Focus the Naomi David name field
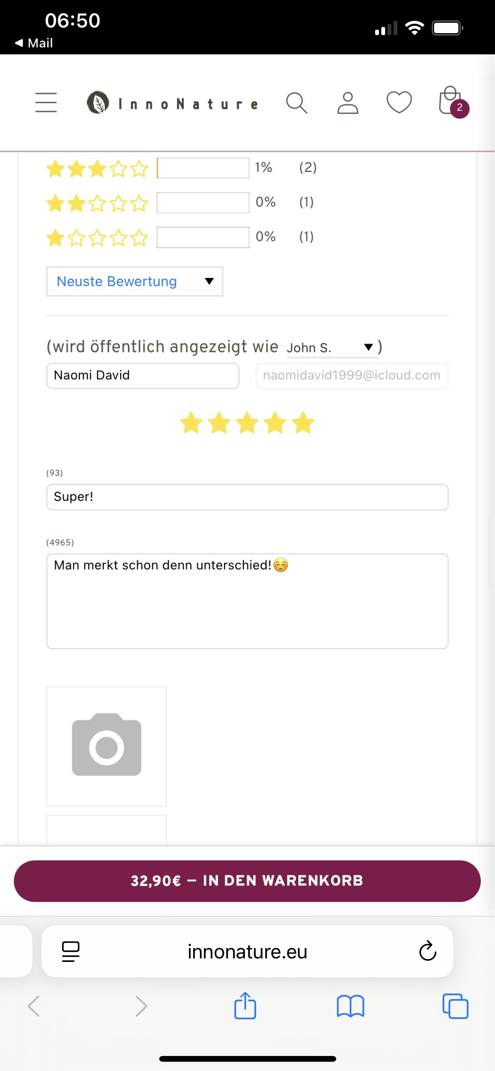The image size is (495, 1071). pos(143,376)
